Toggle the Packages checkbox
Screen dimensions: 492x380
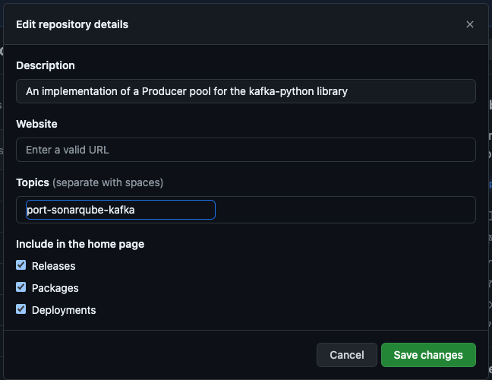coord(21,287)
